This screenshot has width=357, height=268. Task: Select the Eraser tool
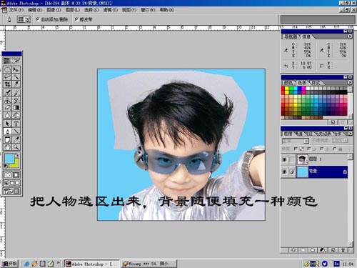coord(7,108)
